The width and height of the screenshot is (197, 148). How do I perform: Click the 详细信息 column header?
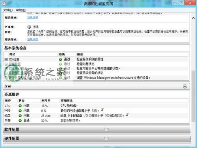(x=67, y=101)
